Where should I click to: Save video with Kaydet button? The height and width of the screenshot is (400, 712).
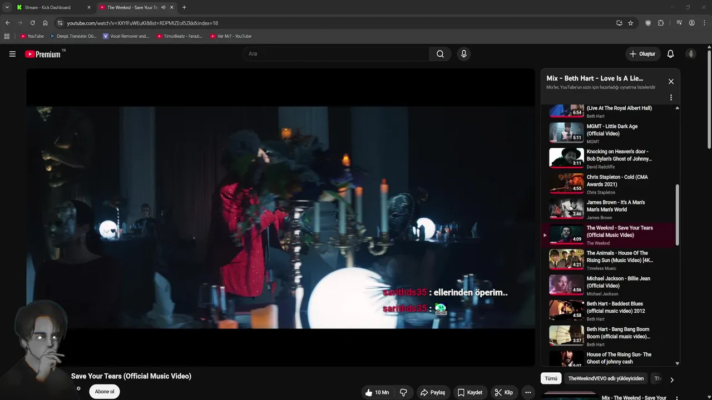469,392
